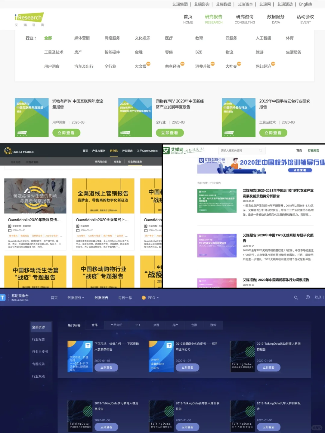Screen dimensions: 325x433
Task: Click the orange PRO badge icon
Action: click(144, 298)
